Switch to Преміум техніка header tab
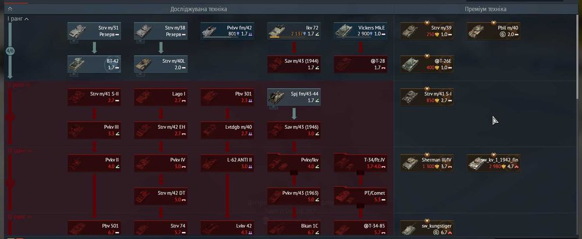The width and height of the screenshot is (582, 239). point(485,9)
